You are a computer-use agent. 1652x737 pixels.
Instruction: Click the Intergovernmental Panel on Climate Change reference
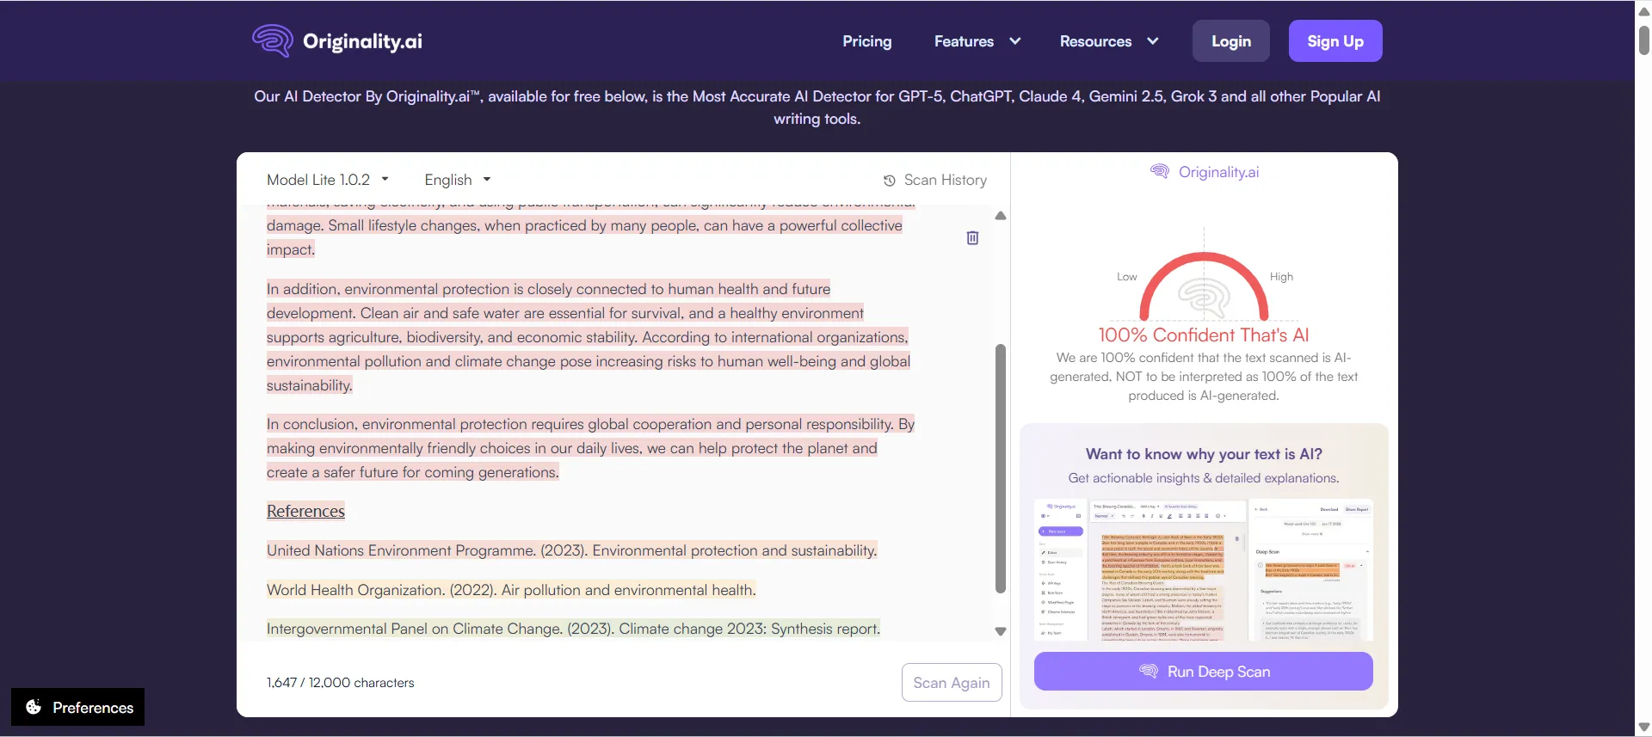tap(573, 629)
